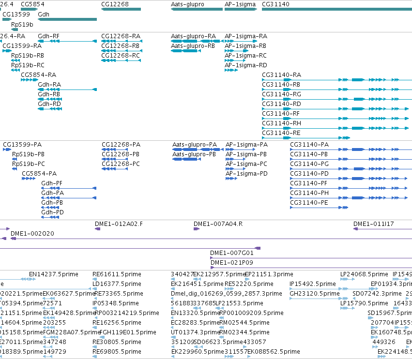Select the AP-1sigma-RB transcript label
Viewport: 412px width, 359px height.
(245, 45)
